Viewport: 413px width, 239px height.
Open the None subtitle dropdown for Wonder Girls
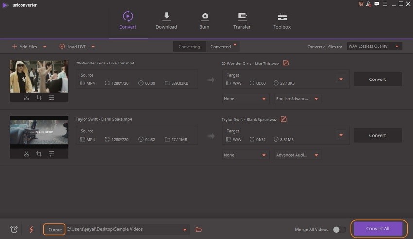[x=245, y=99]
